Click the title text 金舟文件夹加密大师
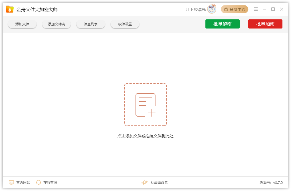Screen dimensions: 291x191 coord(37,9)
